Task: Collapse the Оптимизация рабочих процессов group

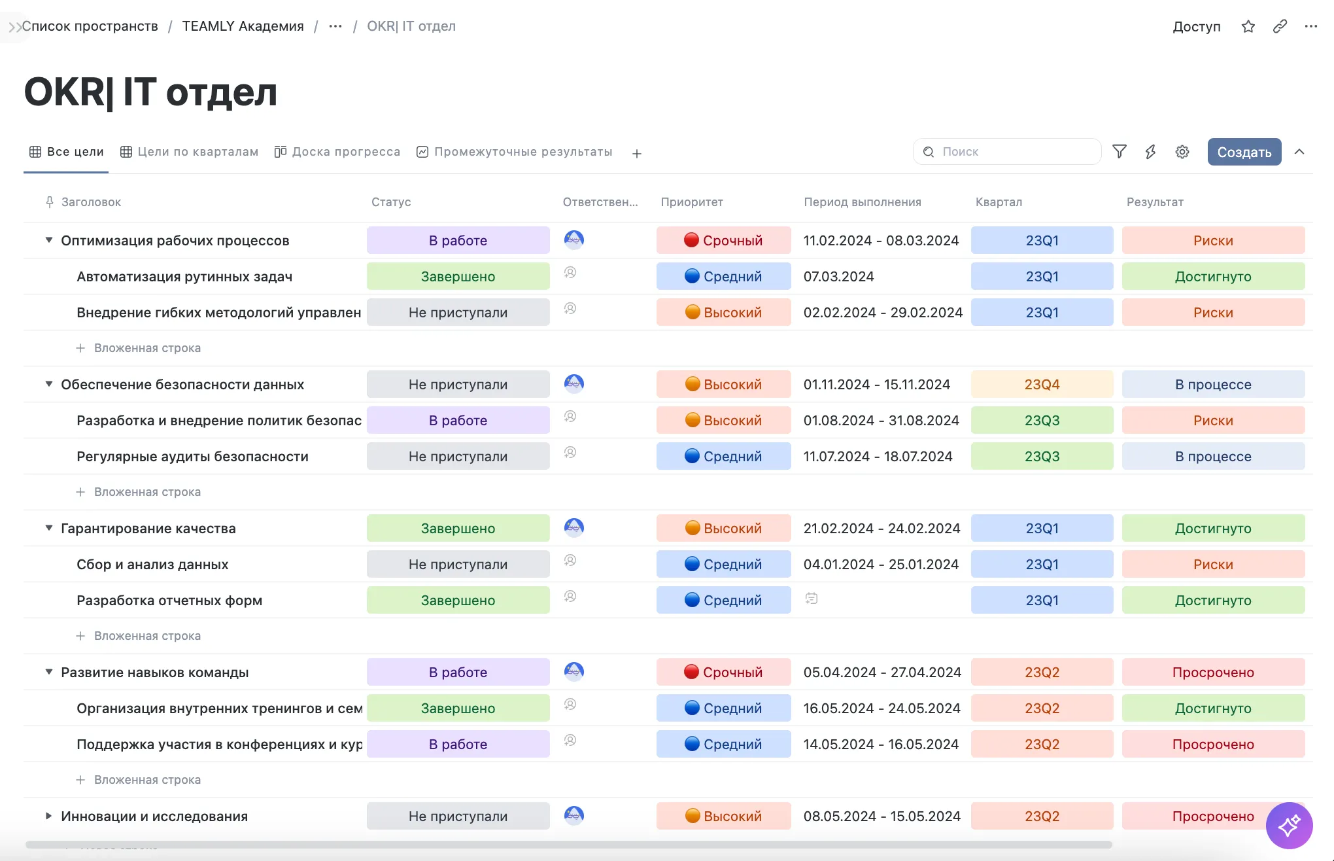Action: (48, 240)
